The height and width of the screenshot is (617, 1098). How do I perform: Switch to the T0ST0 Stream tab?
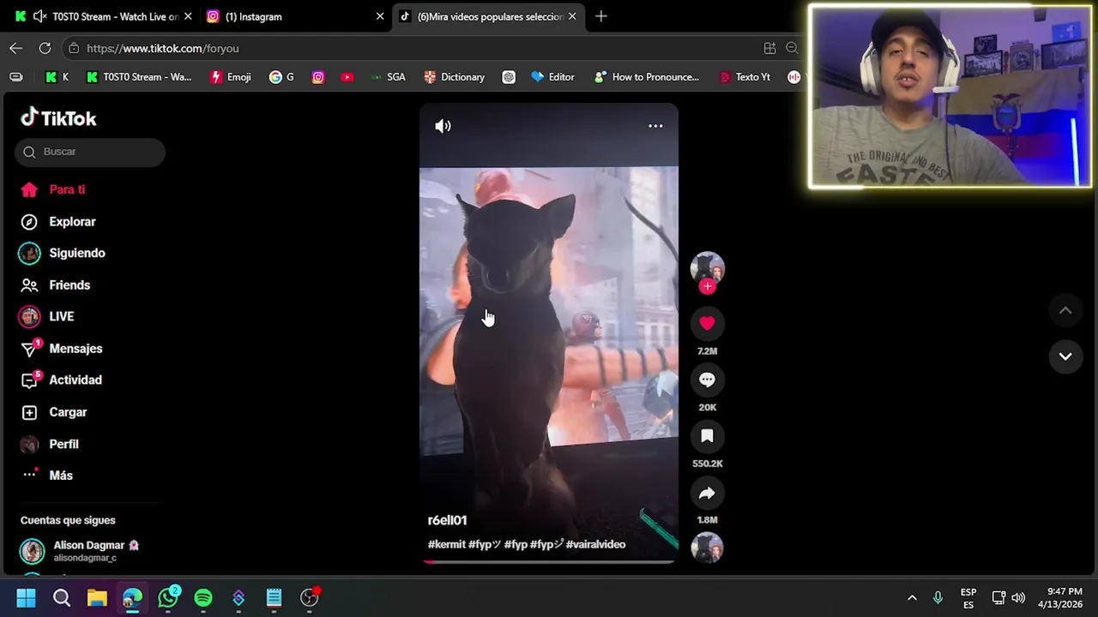coord(101,16)
